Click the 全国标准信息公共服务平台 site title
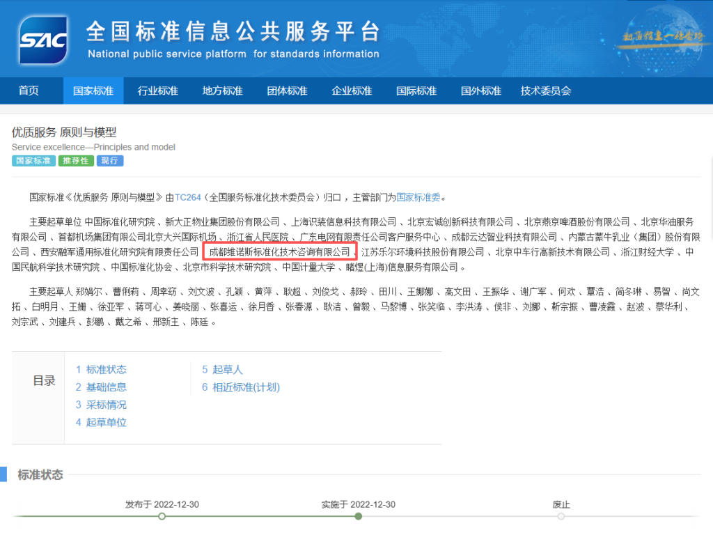 [x=233, y=32]
